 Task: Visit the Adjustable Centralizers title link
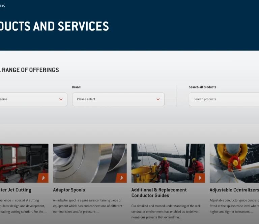coord(234,190)
